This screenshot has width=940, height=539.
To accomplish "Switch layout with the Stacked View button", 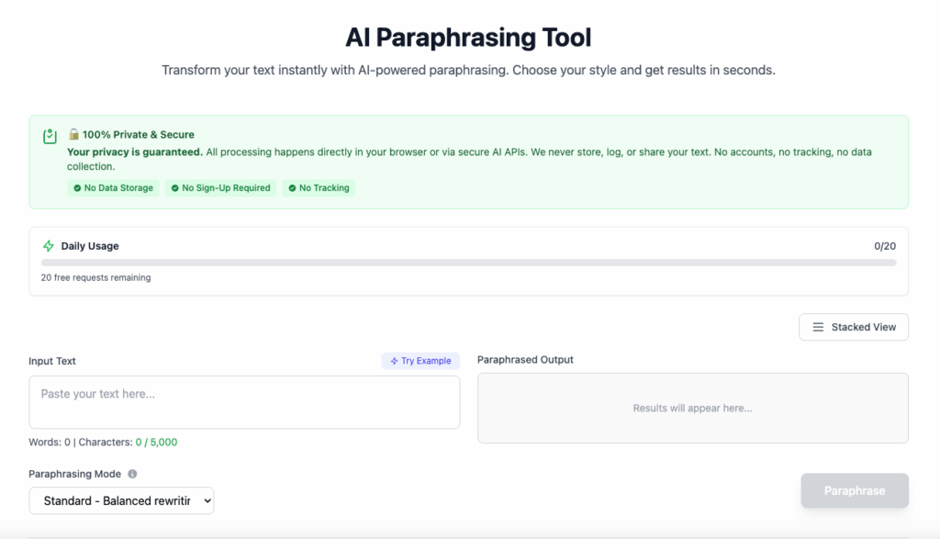I will coord(853,327).
